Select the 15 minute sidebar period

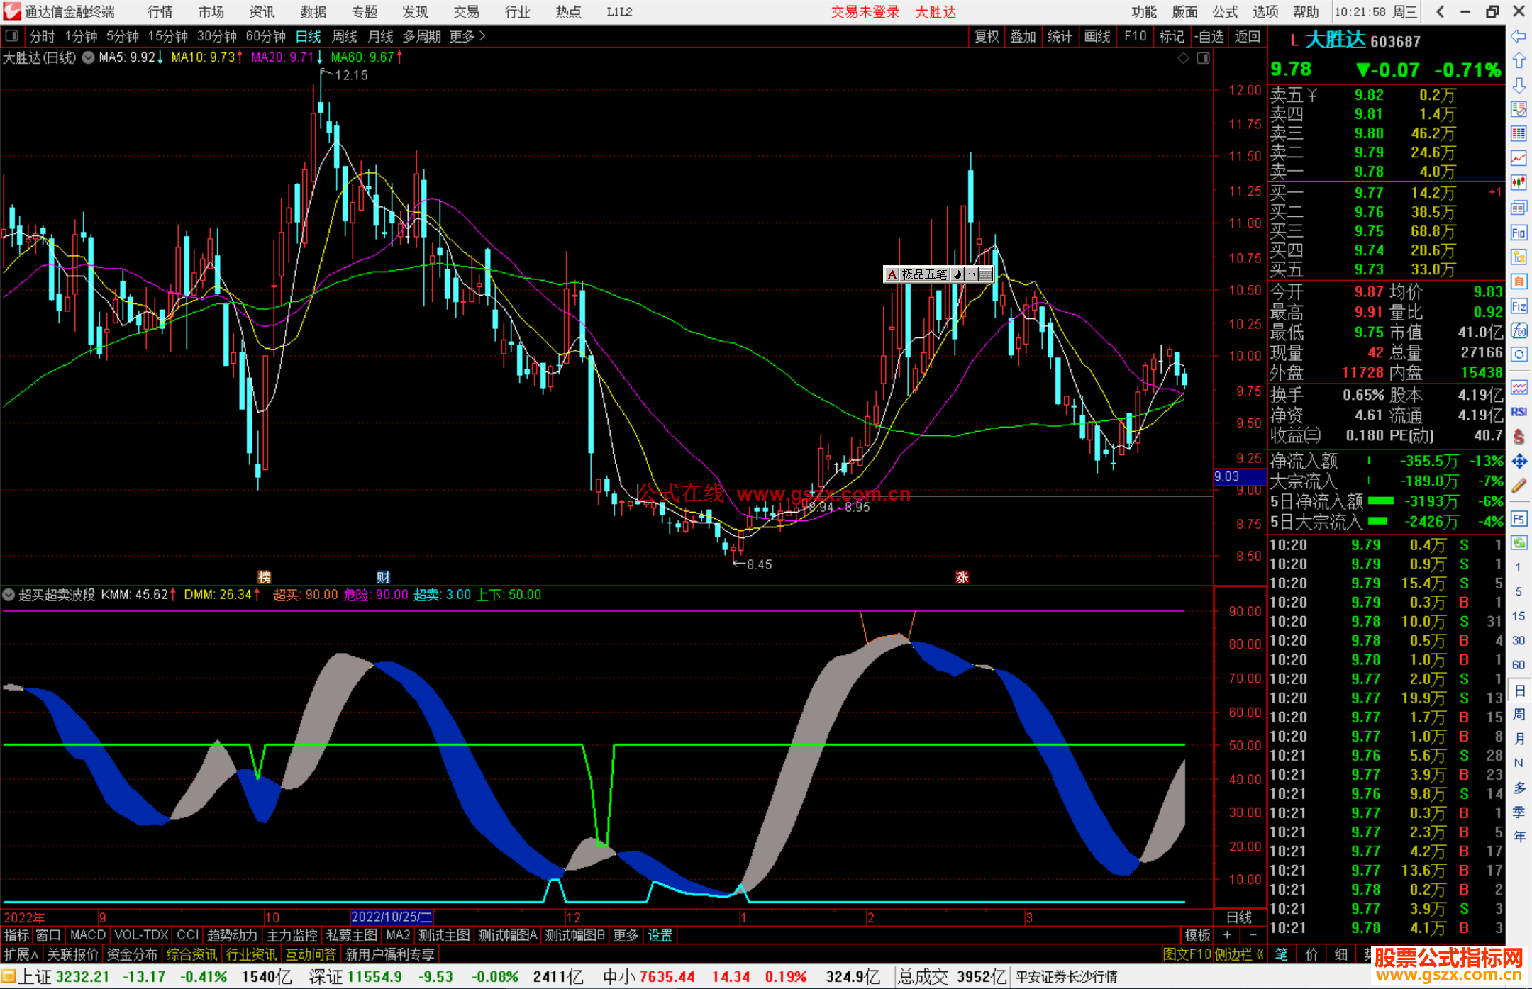point(1519,615)
